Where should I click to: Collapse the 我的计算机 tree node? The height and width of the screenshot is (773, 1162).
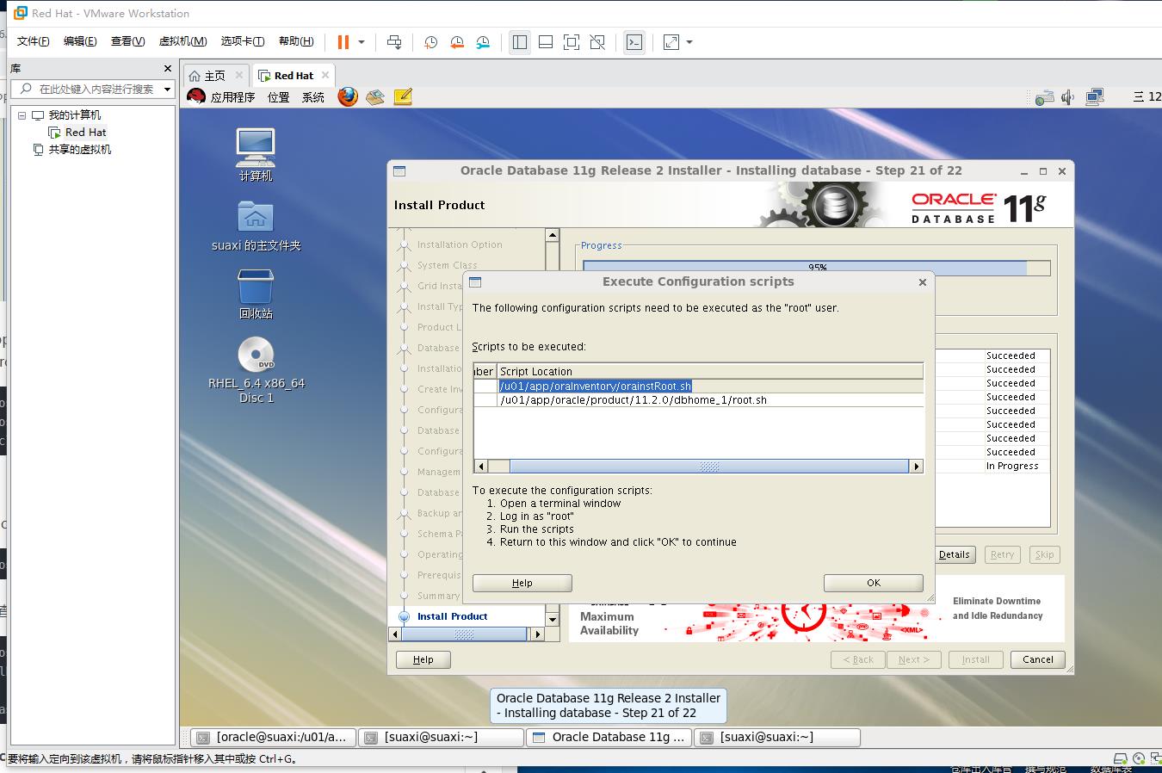[22, 114]
